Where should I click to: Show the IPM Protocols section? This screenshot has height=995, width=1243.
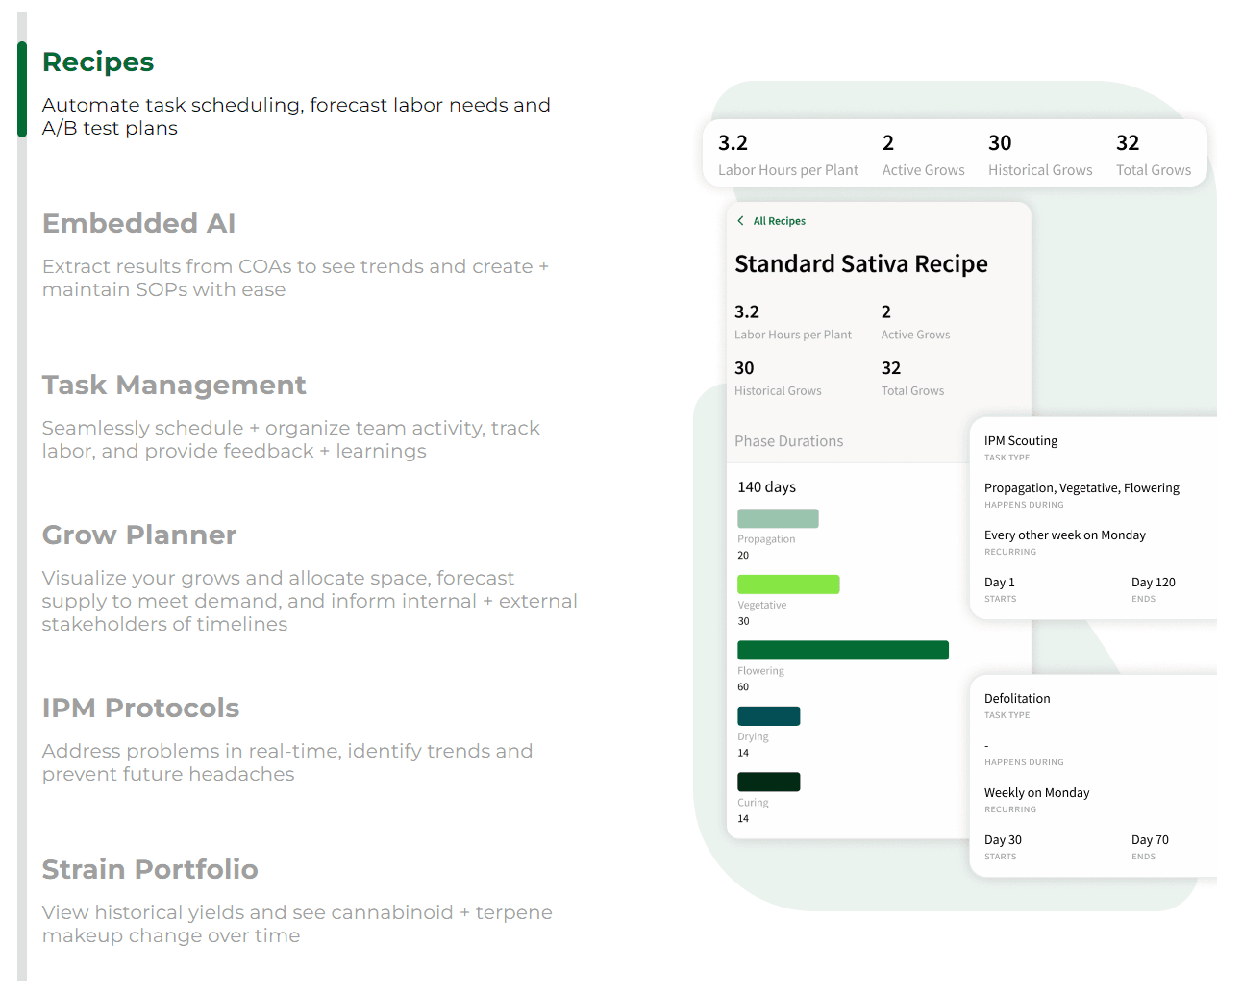point(140,709)
